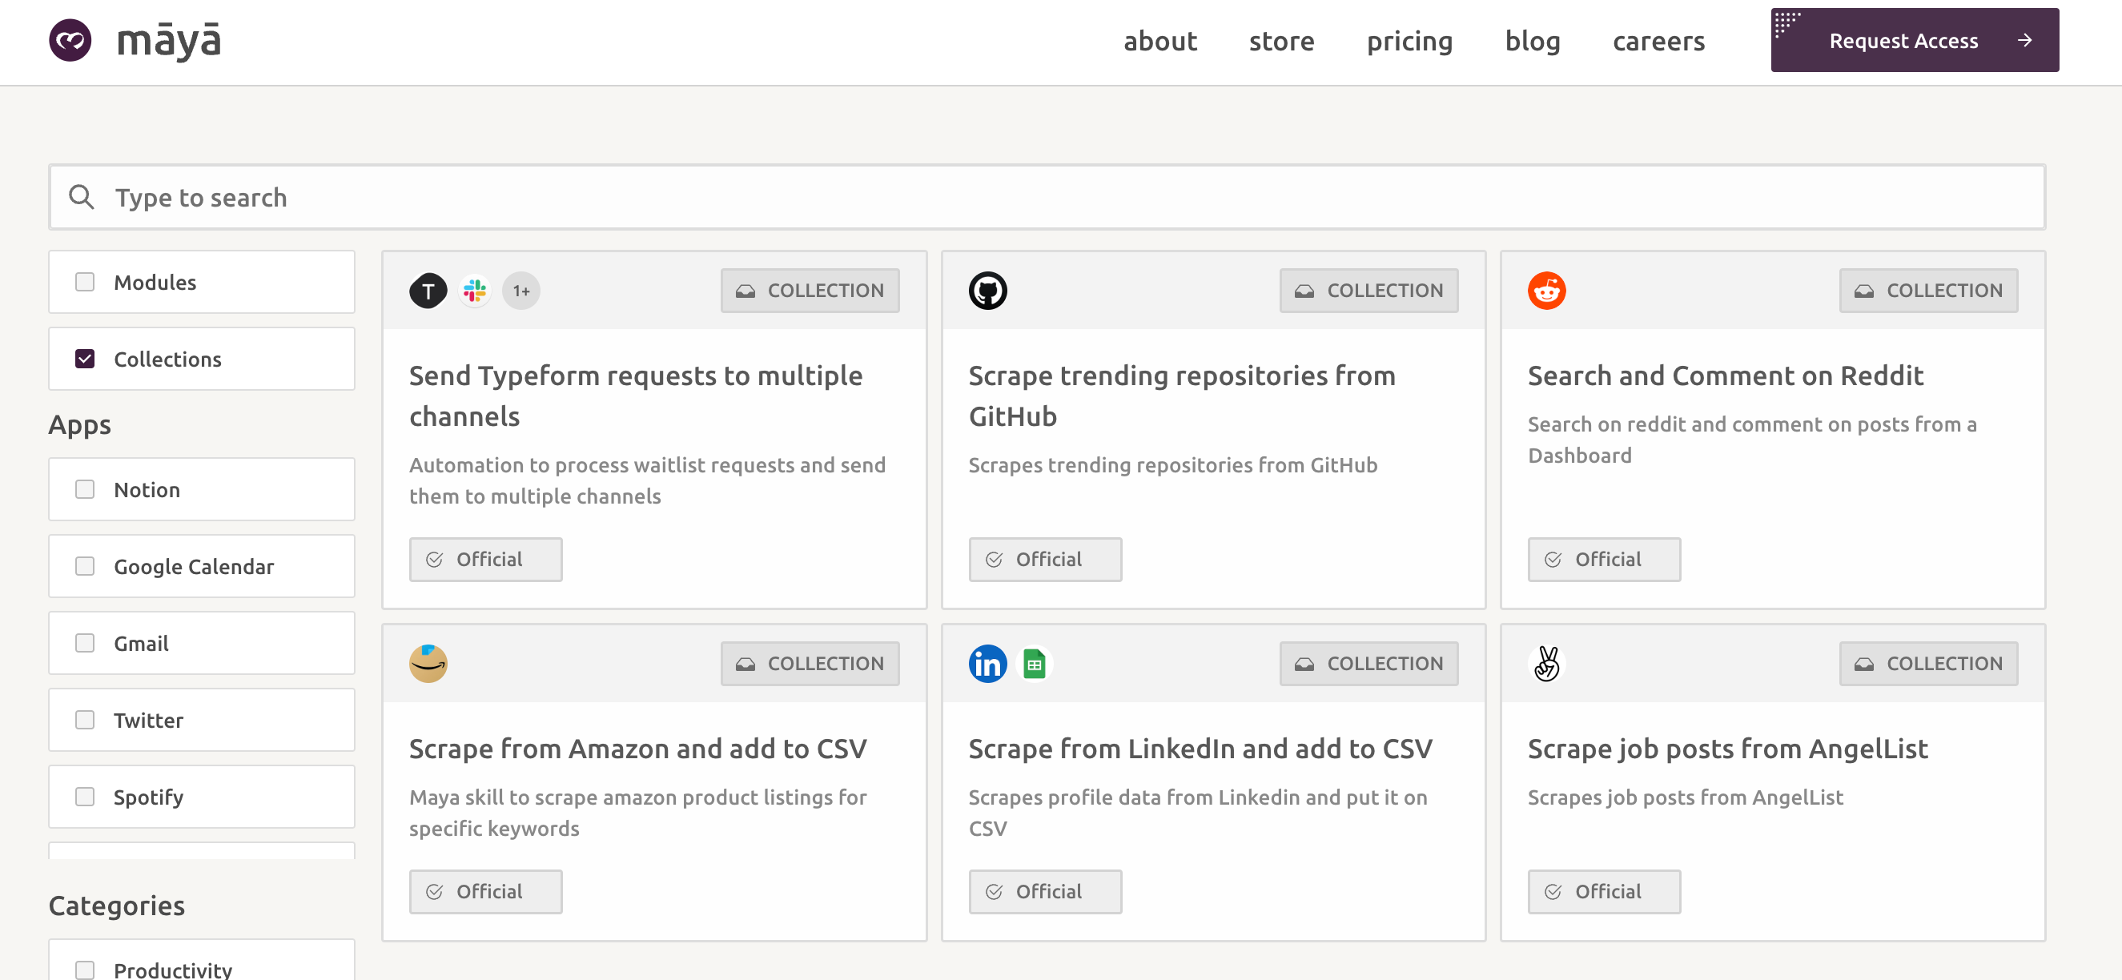Open 'Scrape trending repositories from GitHub' title
The height and width of the screenshot is (980, 2122).
(x=1181, y=396)
